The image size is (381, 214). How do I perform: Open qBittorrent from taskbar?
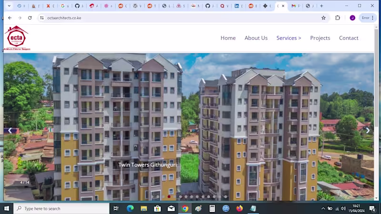click(226, 208)
